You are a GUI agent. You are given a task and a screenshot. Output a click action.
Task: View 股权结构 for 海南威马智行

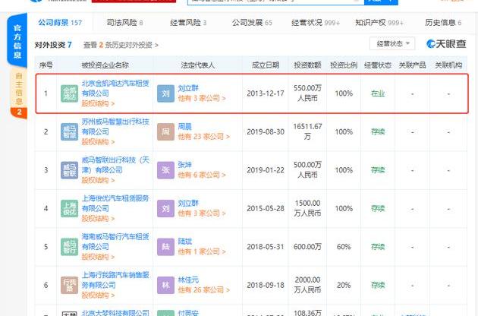[x=98, y=257]
